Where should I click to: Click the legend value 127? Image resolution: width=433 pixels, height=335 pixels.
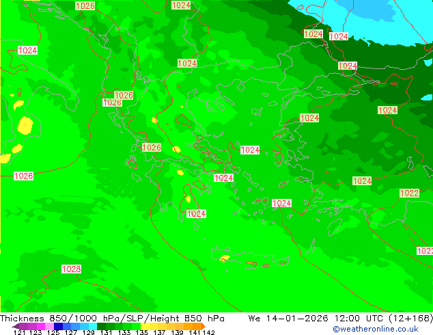coord(71,332)
